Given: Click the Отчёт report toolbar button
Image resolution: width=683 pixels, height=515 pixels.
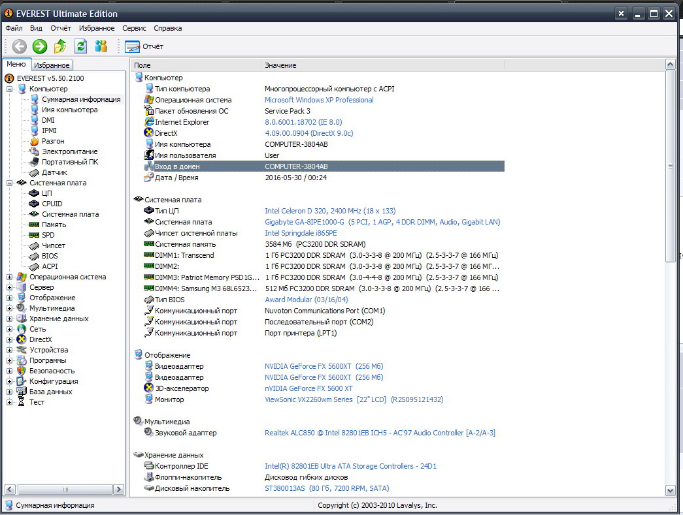Looking at the screenshot, I should (144, 46).
